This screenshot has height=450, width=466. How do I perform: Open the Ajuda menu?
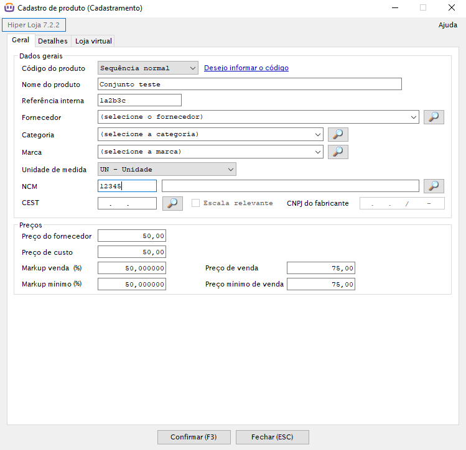[447, 25]
